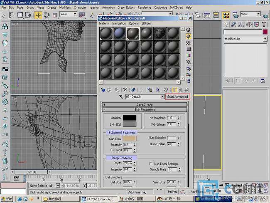Viewport: 270px width, 203px height.
Task: Toggle absolute/offset transform type-in mode
Action: (x=58, y=186)
